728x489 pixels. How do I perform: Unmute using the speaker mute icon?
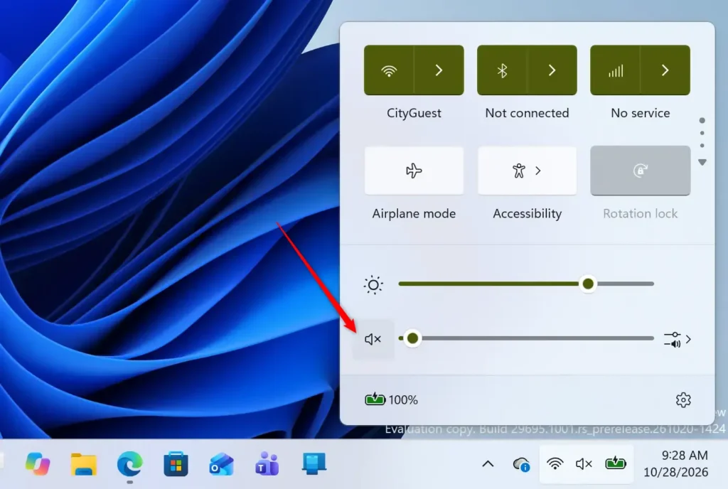click(x=373, y=339)
